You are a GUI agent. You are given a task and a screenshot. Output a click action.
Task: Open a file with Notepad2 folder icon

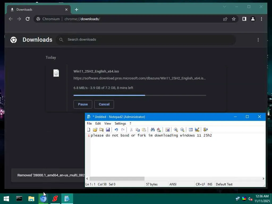coord(95,130)
